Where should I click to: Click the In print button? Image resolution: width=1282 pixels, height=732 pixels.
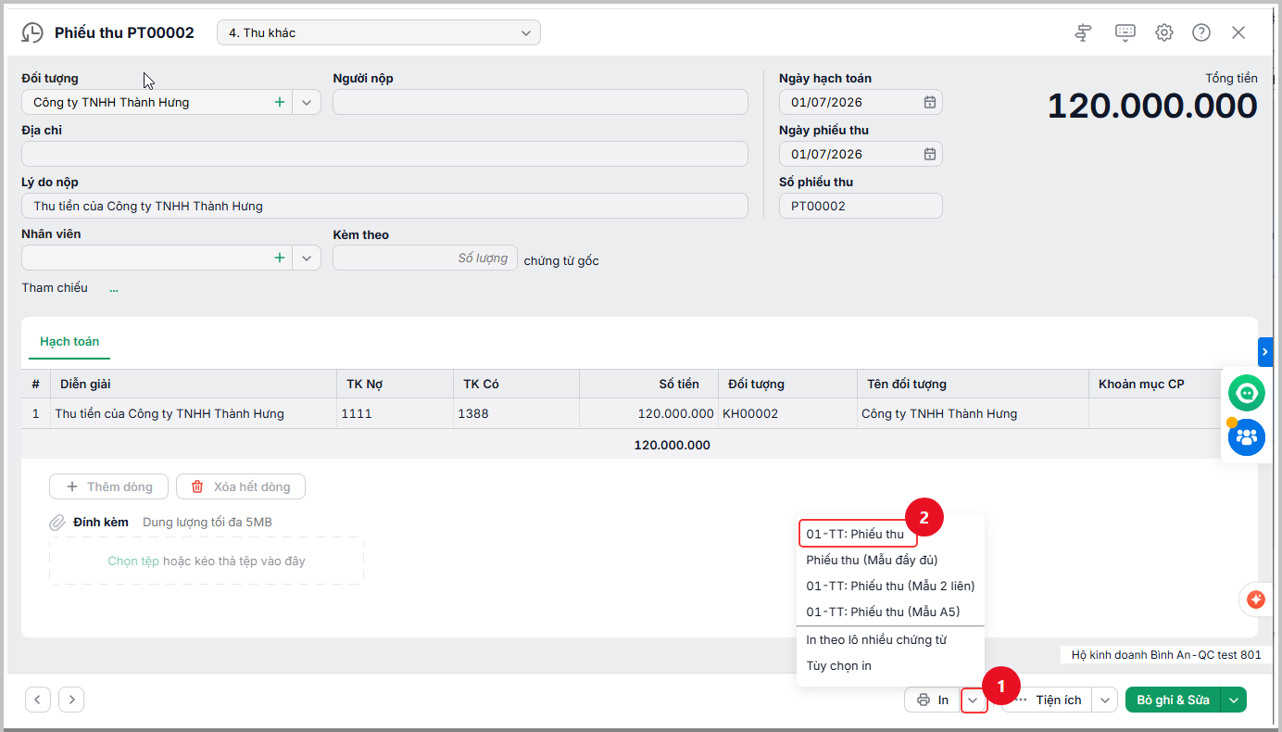point(933,700)
